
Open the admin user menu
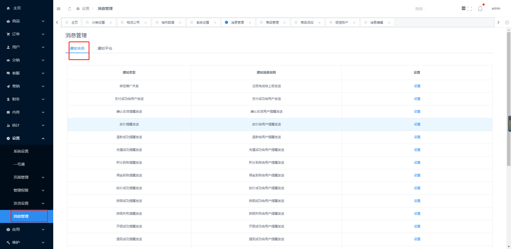496,9
